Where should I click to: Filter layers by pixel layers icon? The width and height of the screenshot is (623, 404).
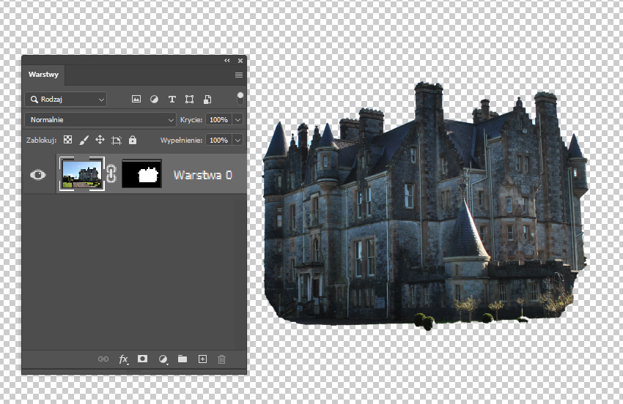tap(136, 99)
